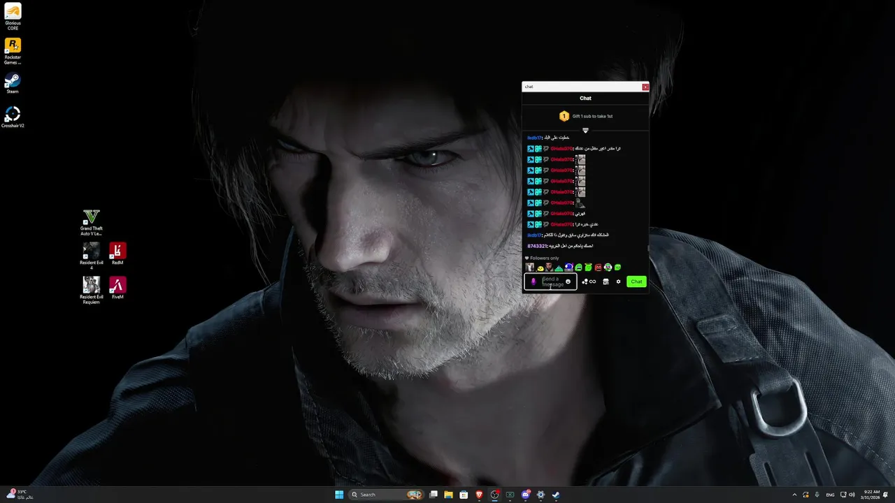This screenshot has height=503, width=895.
Task: Open the Rockstar Games Launcher desktop shortcut
Action: click(x=13, y=51)
